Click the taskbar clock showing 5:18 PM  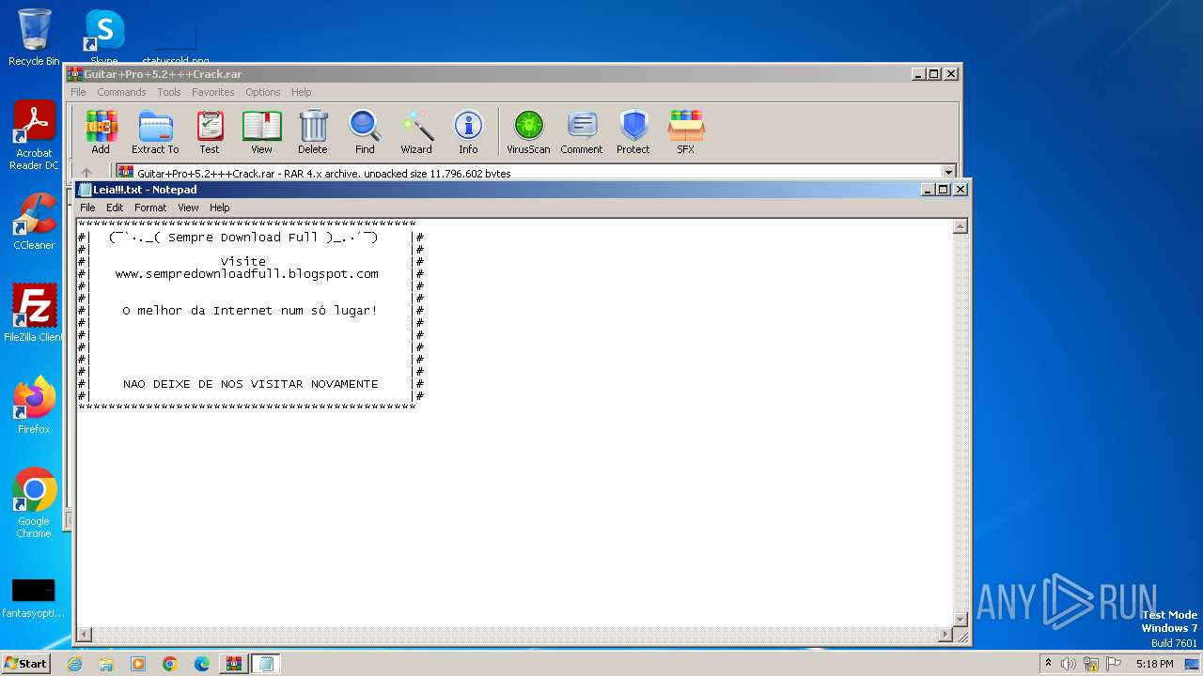pyautogui.click(x=1154, y=664)
